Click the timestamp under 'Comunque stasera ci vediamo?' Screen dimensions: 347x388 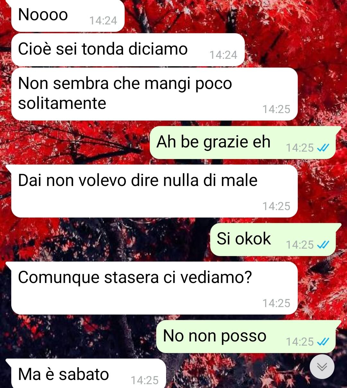[276, 303]
